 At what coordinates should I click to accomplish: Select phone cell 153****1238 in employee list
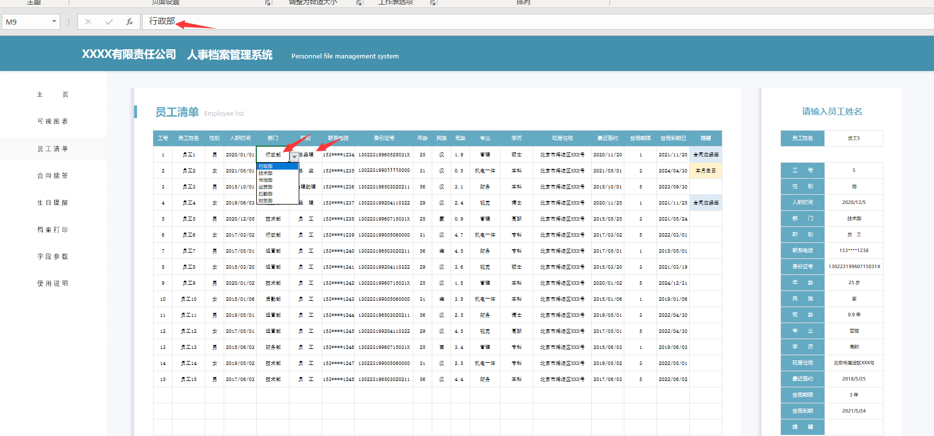338,219
